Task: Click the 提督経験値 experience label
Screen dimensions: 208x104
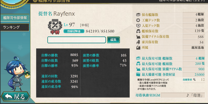Action: (x=74, y=31)
